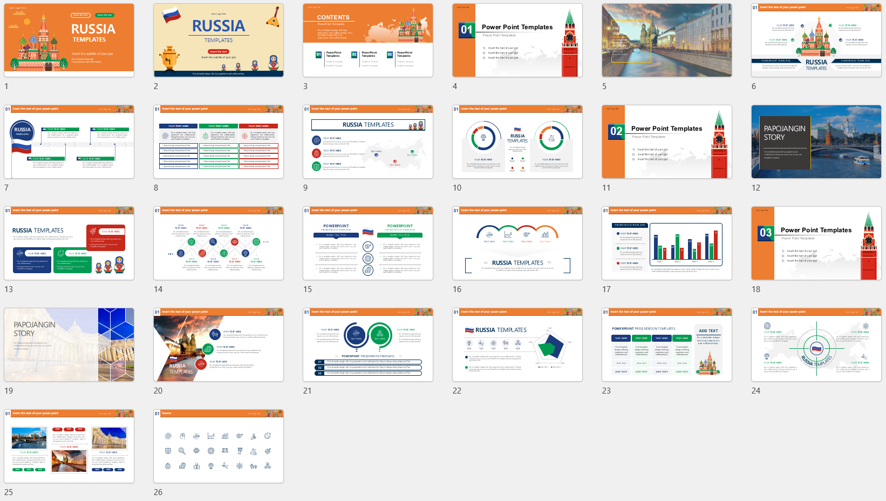Screen dimensions: 886x501
Task: Open slide 16 with the colored arches
Action: click(x=517, y=243)
